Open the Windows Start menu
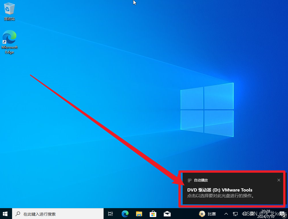This screenshot has height=219, width=288. (5, 214)
